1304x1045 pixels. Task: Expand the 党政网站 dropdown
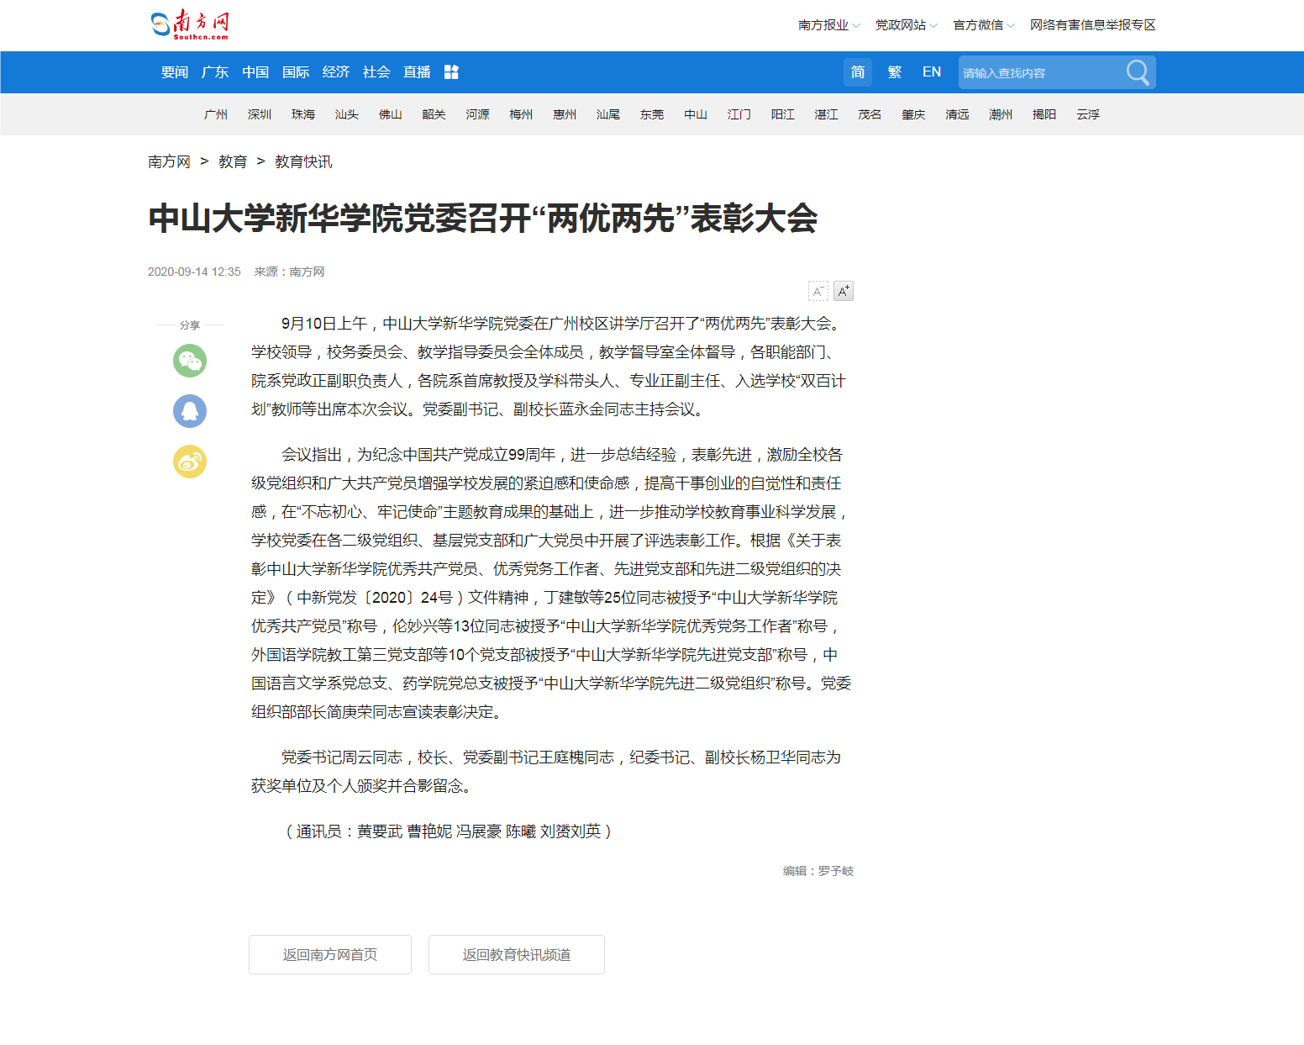click(x=906, y=25)
